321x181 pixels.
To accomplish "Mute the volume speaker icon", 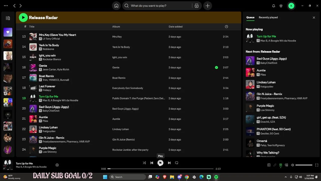I will pos(292,165).
